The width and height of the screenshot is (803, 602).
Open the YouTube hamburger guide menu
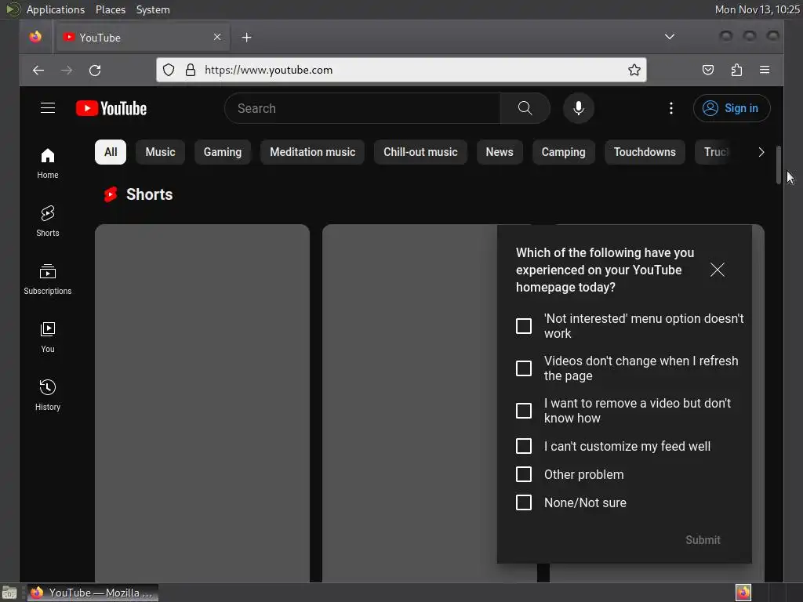(x=48, y=108)
